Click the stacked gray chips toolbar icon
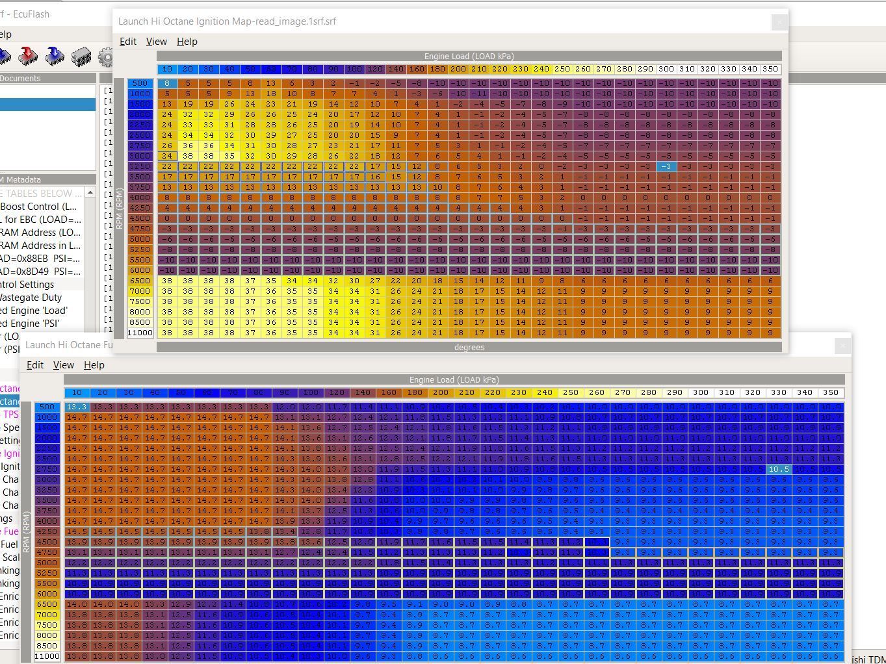The height and width of the screenshot is (664, 886). point(81,57)
